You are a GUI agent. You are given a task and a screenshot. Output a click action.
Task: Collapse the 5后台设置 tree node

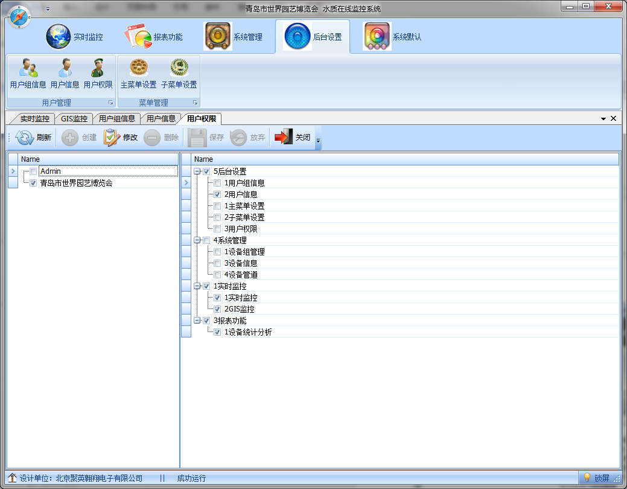[197, 171]
